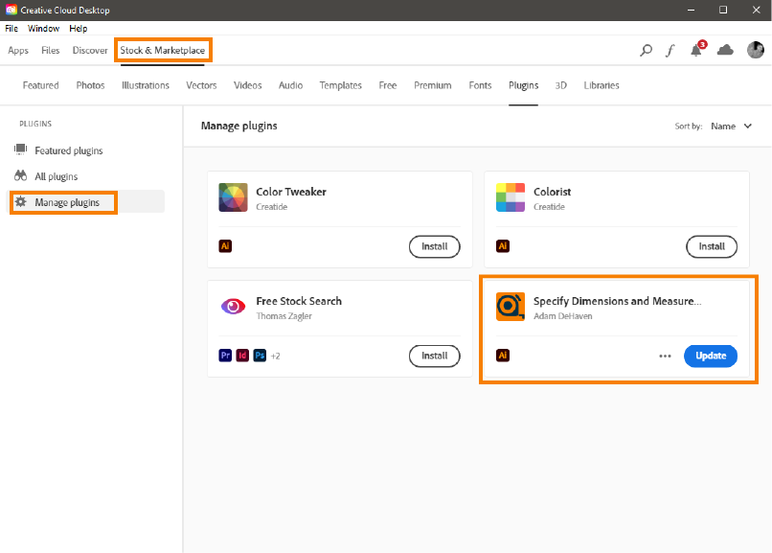The height and width of the screenshot is (553, 772).
Task: Switch to the Files tab
Action: click(50, 50)
